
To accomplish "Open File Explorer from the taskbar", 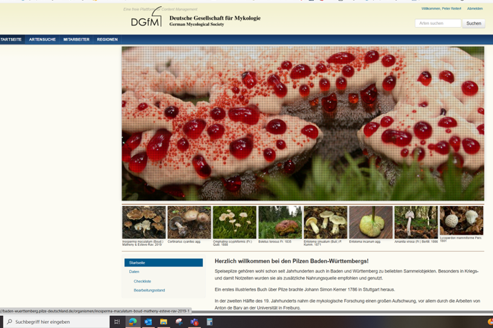I will 163,322.
